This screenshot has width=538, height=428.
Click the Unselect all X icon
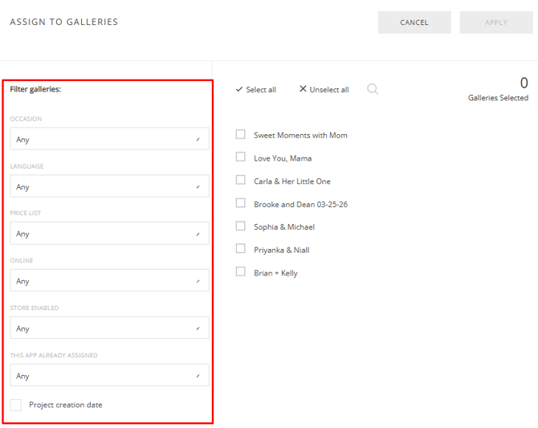point(303,89)
